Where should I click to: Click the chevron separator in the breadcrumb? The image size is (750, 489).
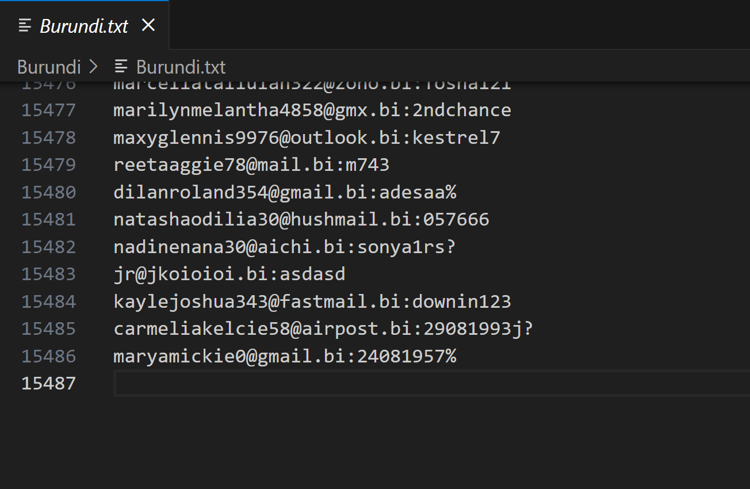point(93,67)
